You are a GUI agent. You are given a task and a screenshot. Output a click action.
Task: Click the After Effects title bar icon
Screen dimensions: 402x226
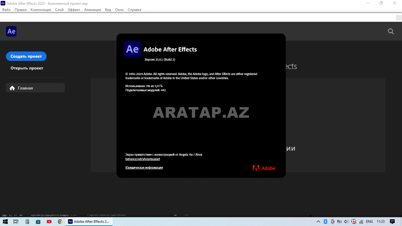3,3
